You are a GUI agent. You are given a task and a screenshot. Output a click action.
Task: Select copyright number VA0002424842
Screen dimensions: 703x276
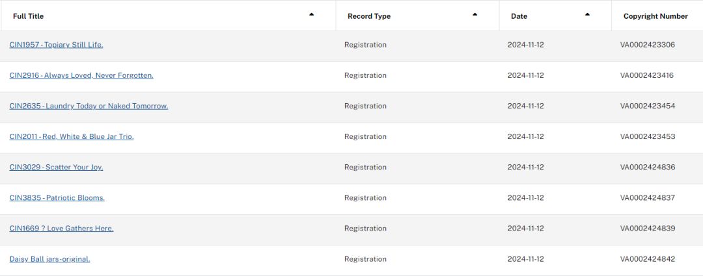click(x=648, y=258)
